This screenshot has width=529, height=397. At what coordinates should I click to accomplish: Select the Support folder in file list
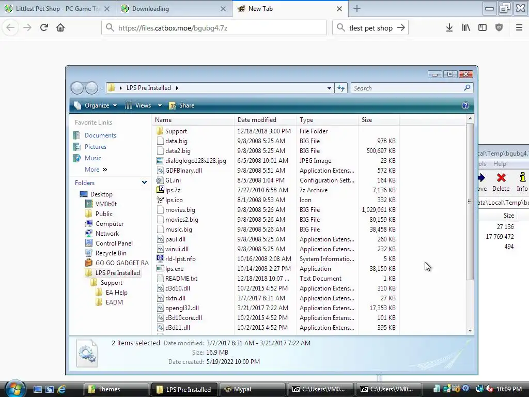[x=176, y=131]
